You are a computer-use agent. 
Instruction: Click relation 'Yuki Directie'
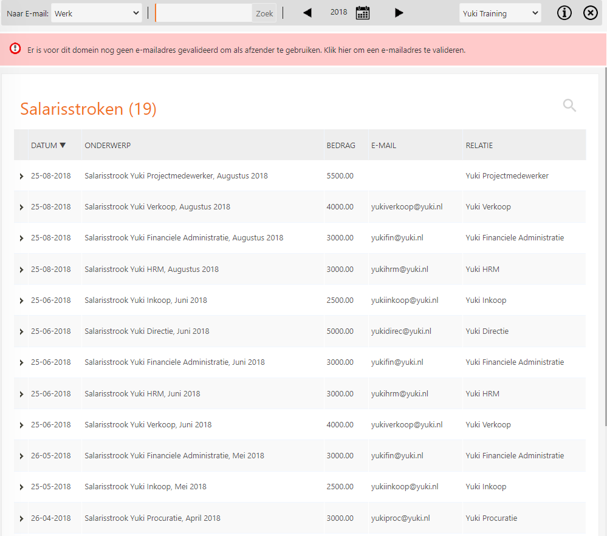coord(487,331)
